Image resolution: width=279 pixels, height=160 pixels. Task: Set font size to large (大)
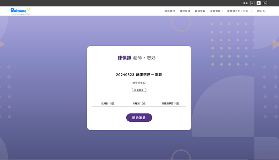point(252,3)
